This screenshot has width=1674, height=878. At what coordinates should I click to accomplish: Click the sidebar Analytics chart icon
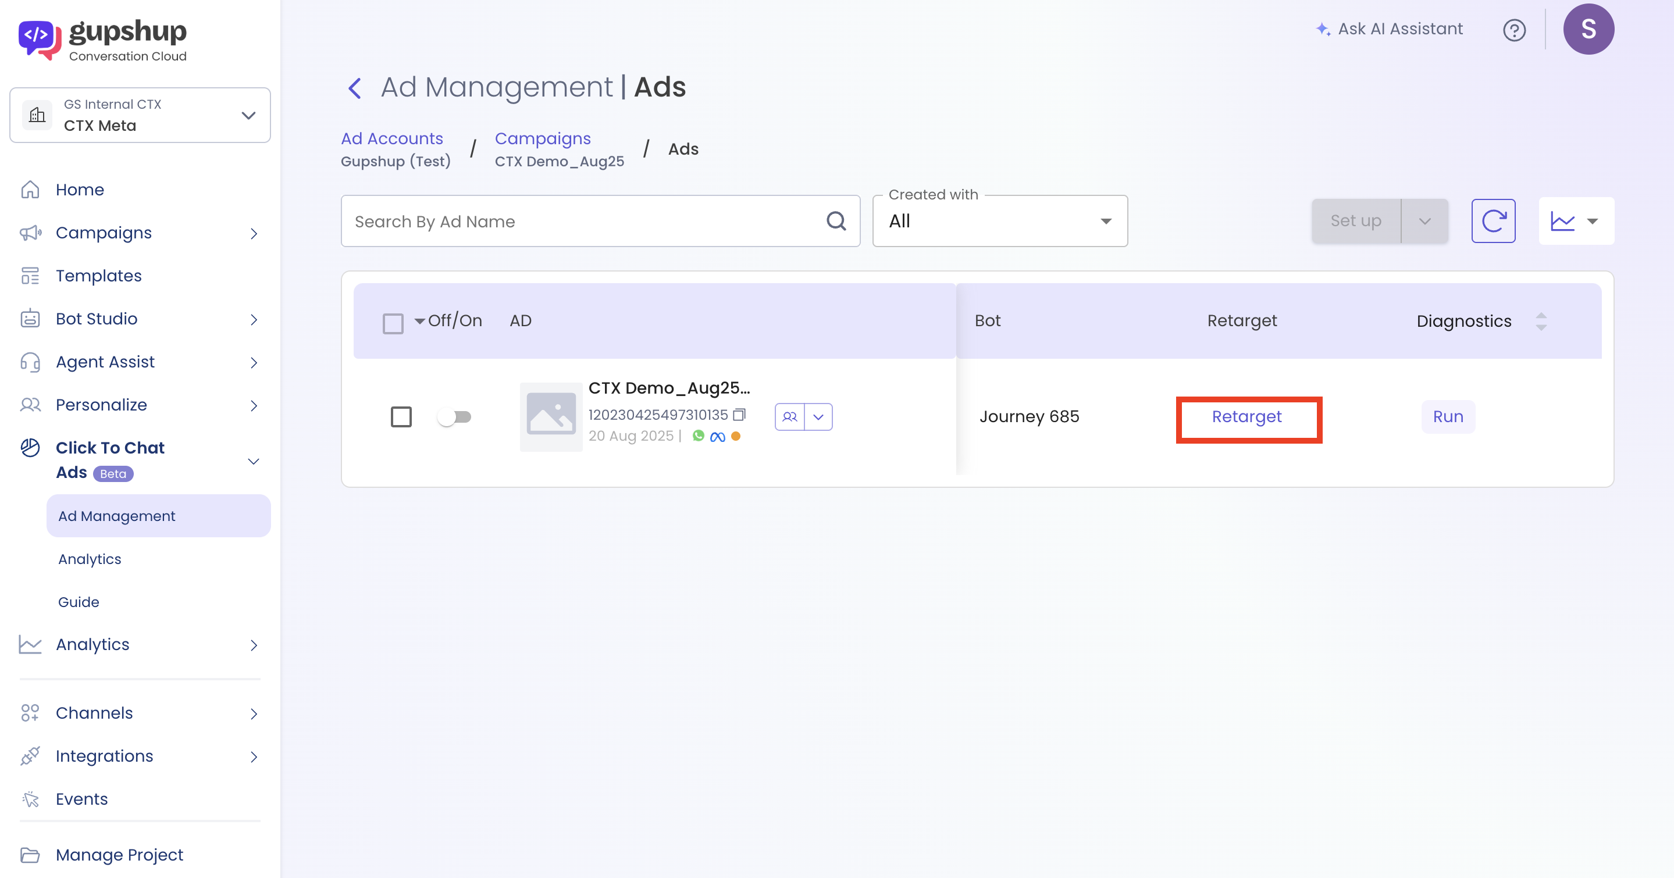[x=30, y=645]
